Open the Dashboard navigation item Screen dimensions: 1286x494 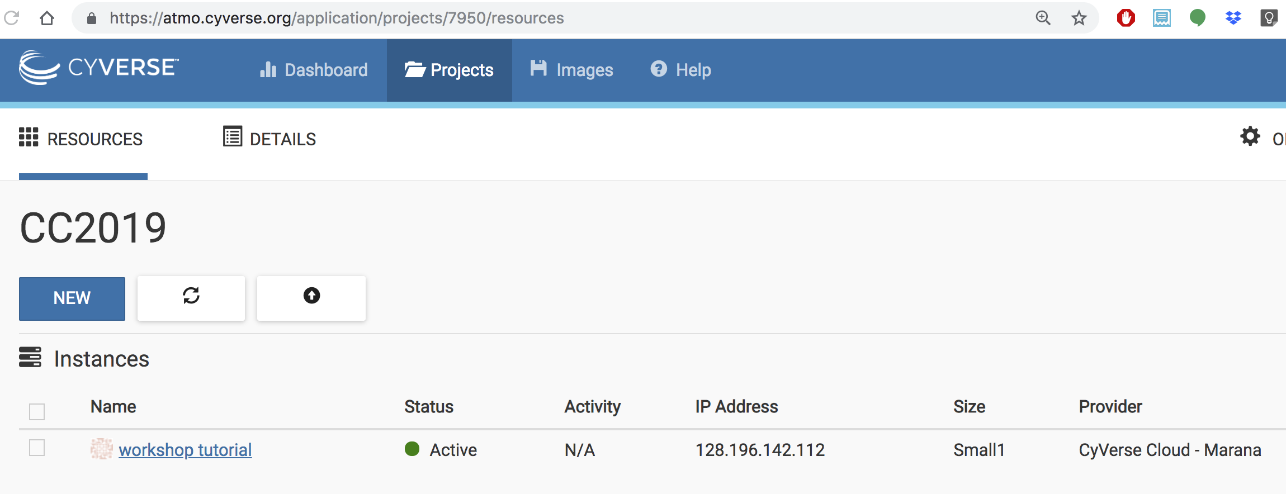click(x=314, y=70)
